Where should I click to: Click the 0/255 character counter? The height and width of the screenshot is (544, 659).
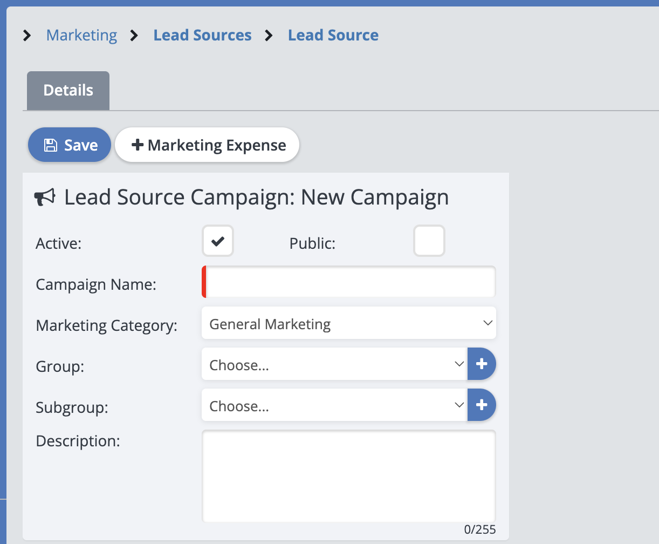(479, 530)
